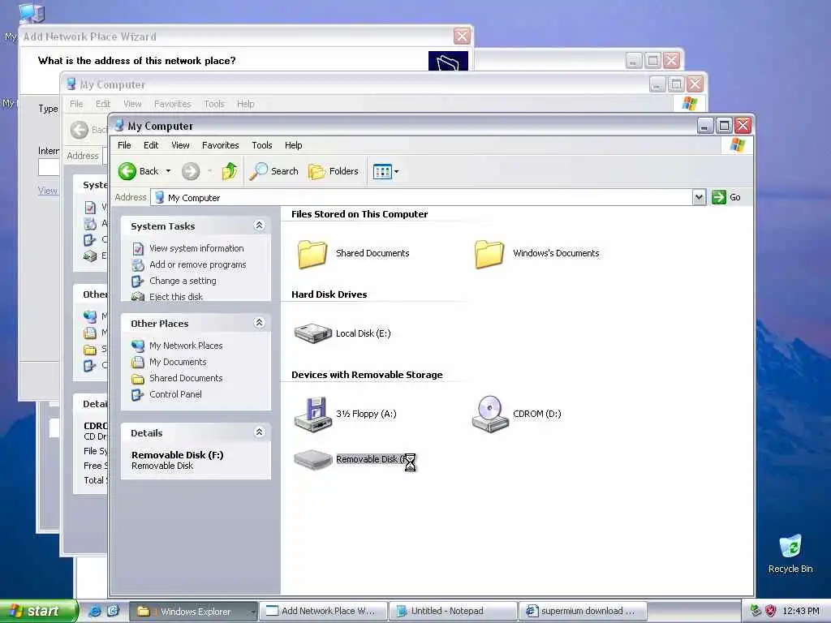Screen dimensions: 831x623
Task: Collapse the Details panel
Action: coord(259,432)
